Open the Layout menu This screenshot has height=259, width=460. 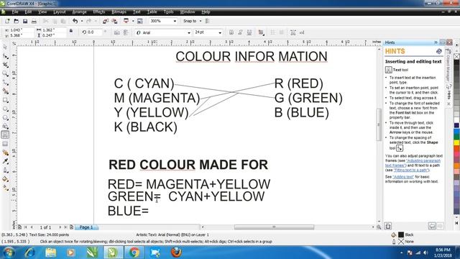(x=59, y=12)
